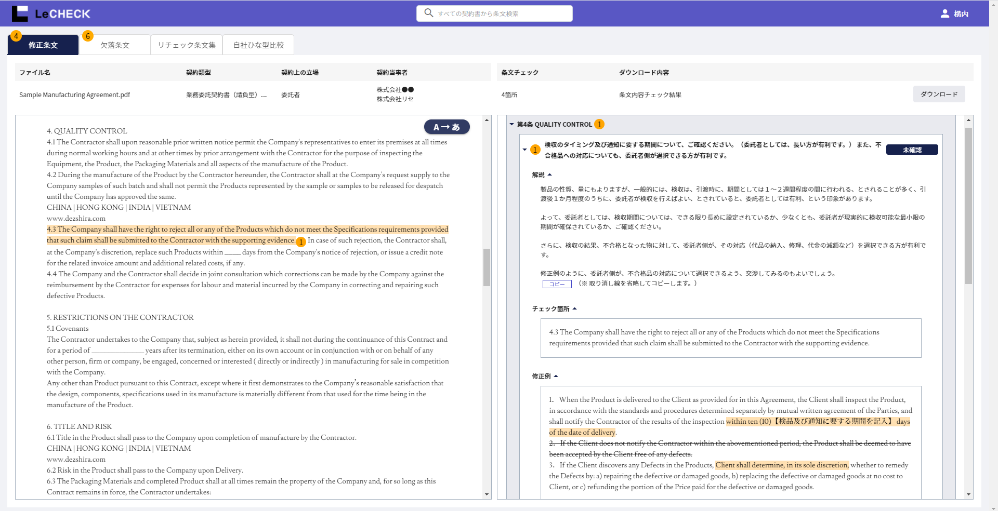Collapse the チェック箇所 section
This screenshot has height=511, width=998.
(x=574, y=308)
